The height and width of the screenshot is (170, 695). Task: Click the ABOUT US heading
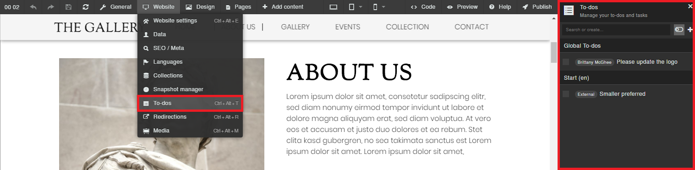point(349,72)
